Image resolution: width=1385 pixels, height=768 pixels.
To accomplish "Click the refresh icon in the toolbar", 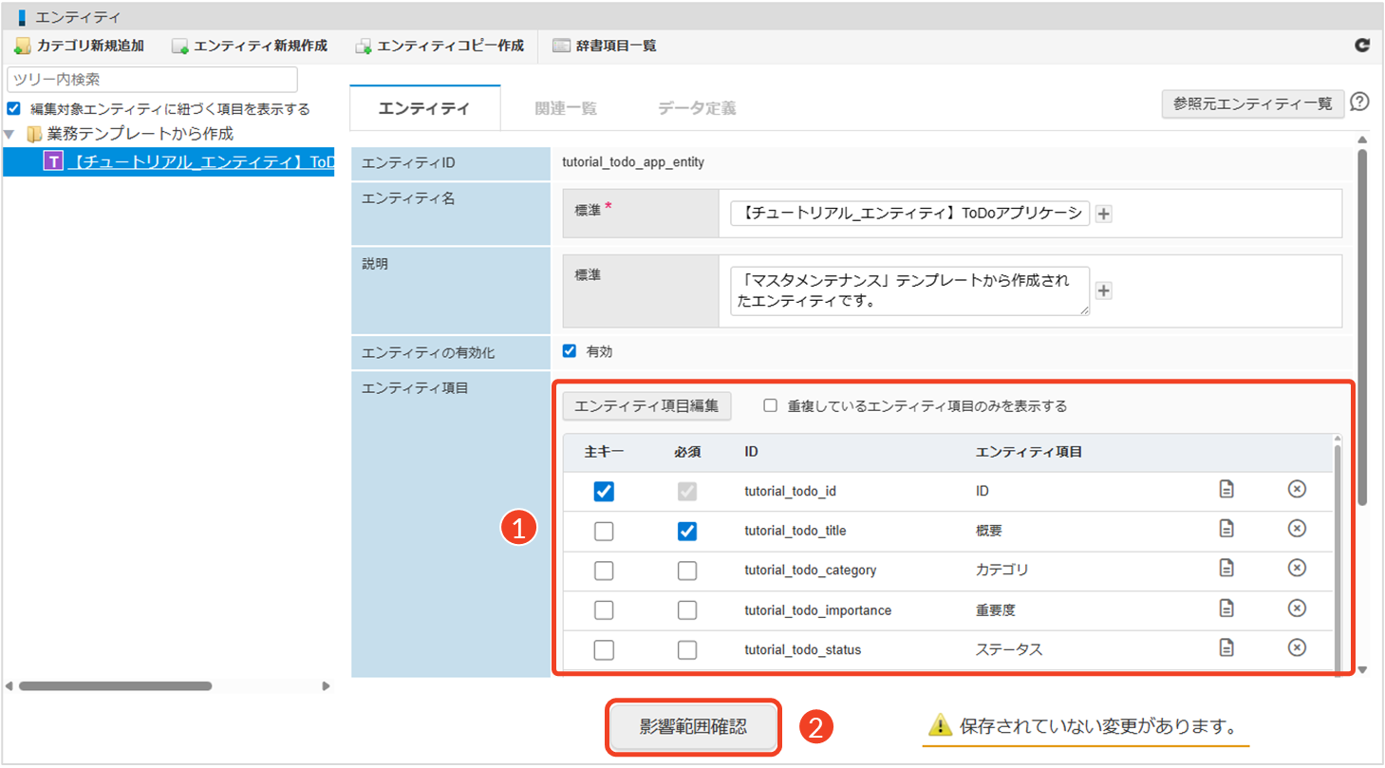I will click(x=1361, y=45).
